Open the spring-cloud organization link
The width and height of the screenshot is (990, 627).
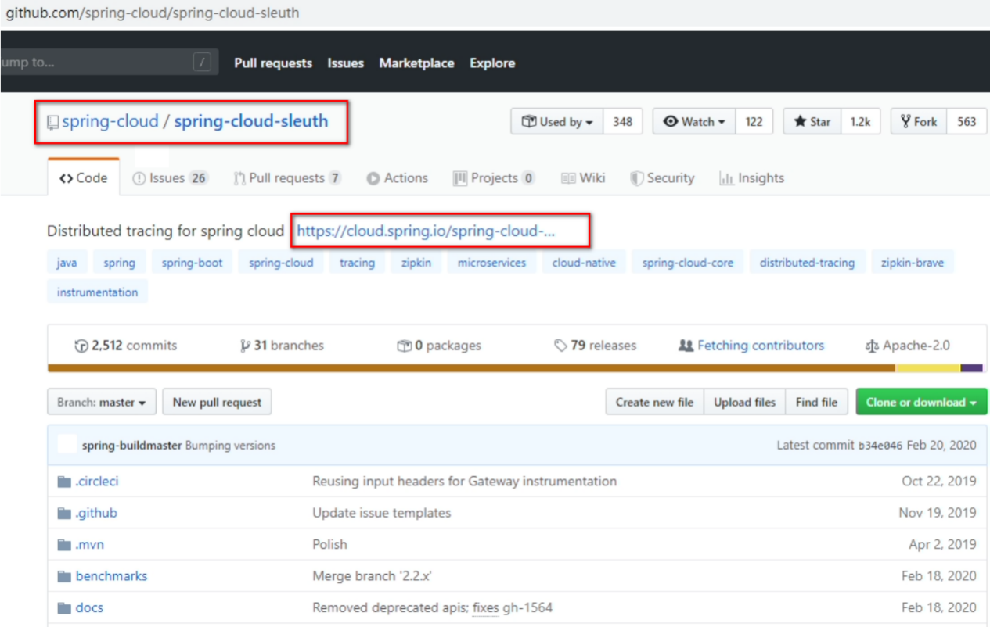pyautogui.click(x=110, y=122)
